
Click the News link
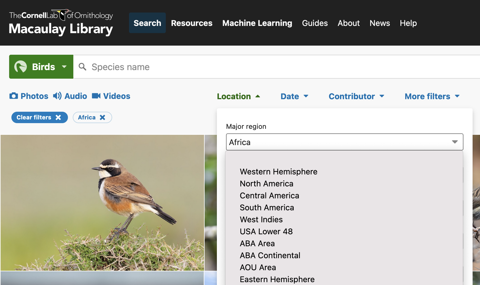[380, 23]
